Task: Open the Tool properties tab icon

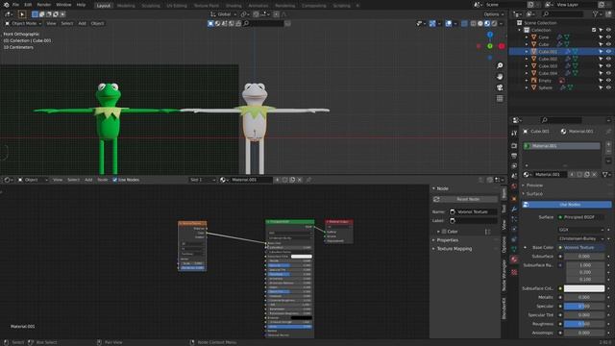Action: coord(514,134)
